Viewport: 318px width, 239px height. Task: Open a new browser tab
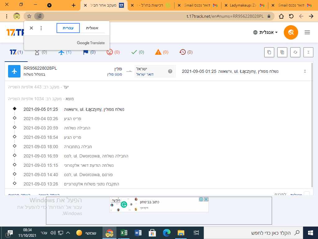coord(74,5)
